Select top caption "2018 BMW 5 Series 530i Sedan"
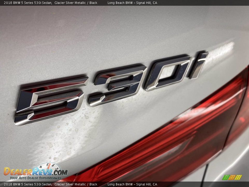This screenshot has width=249, height=187. click(x=28, y=3)
